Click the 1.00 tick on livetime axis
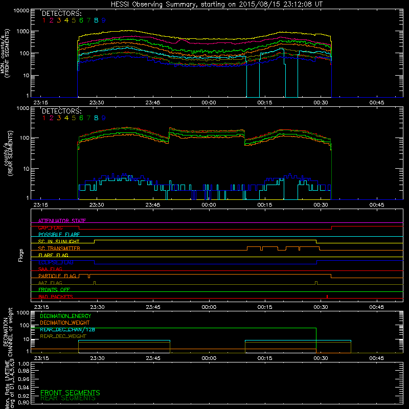 [x=24, y=363]
